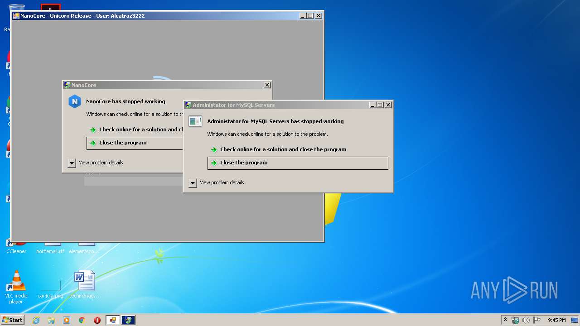This screenshot has height=326, width=580.
Task: Minimize the Administrator for MySQL Servers window
Action: point(372,105)
